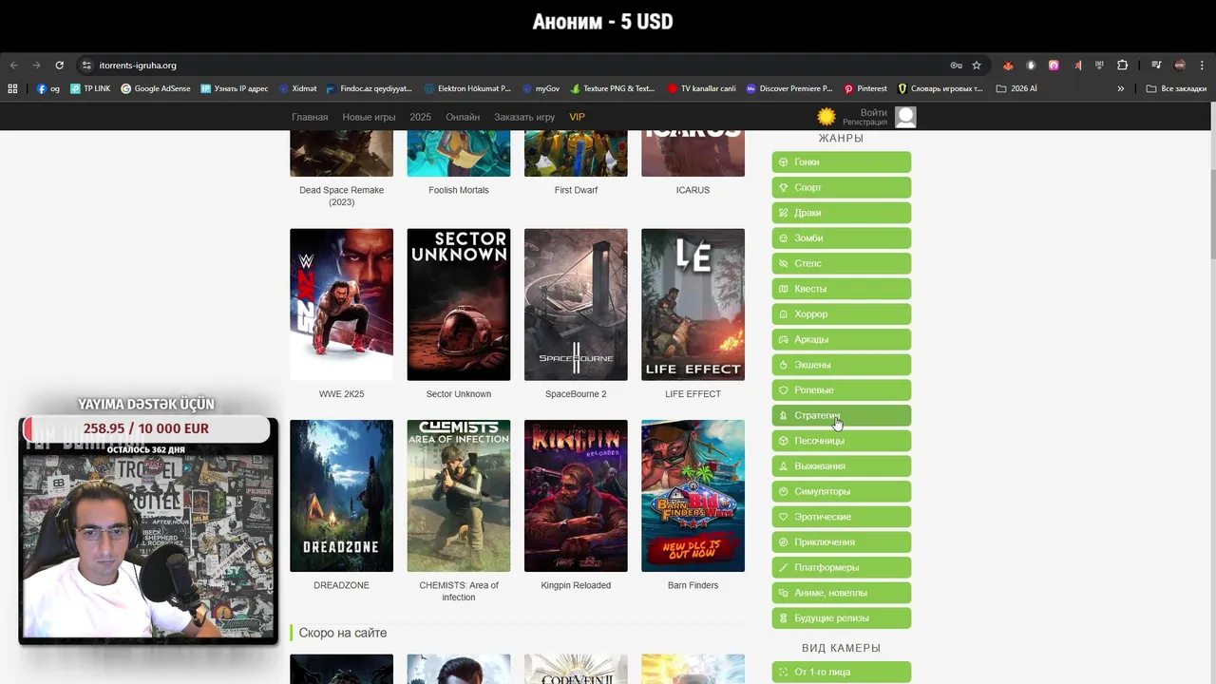Open the myGov bookmark
Image resolution: width=1216 pixels, height=684 pixels.
click(x=541, y=88)
